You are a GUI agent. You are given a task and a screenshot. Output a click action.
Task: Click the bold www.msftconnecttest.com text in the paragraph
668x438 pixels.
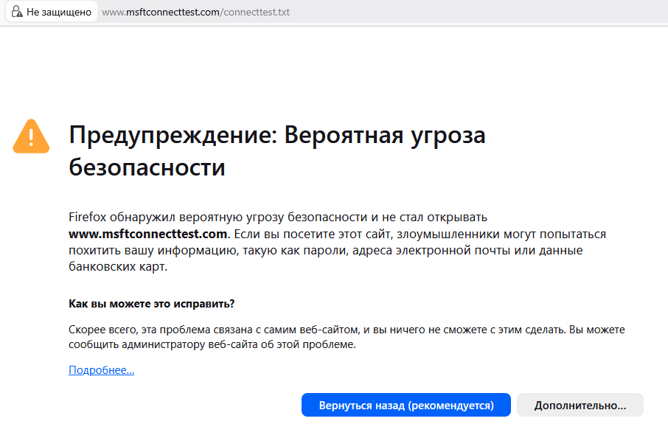point(147,234)
